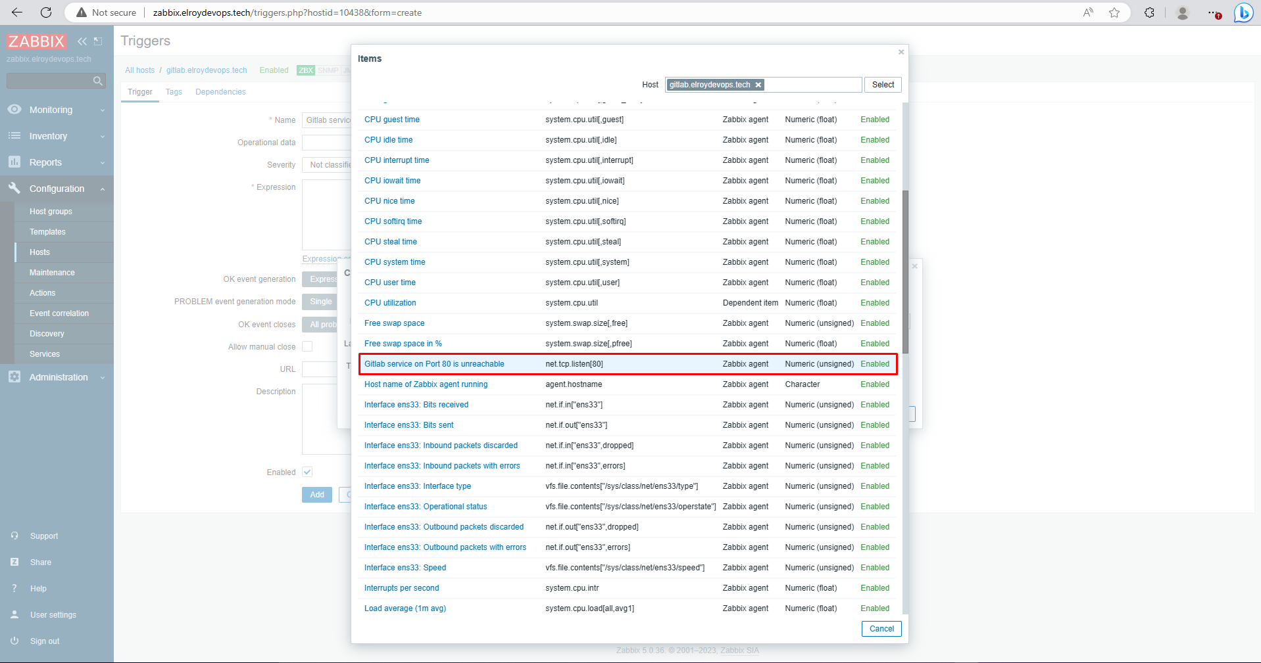Open gitlab.elroydevops.tech breadcrumb link
1261x663 pixels.
pyautogui.click(x=207, y=70)
